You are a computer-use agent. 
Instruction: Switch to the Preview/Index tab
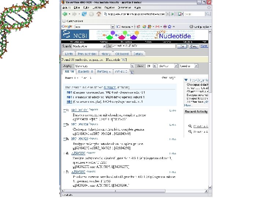87,54
